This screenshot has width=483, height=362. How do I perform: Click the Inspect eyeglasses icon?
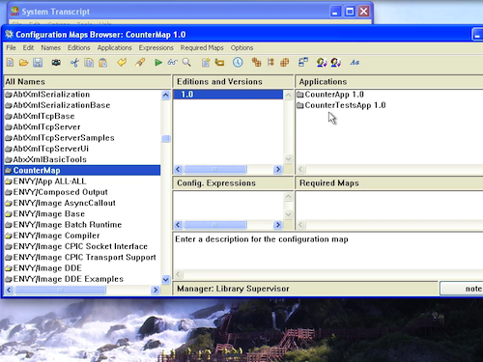coord(172,62)
